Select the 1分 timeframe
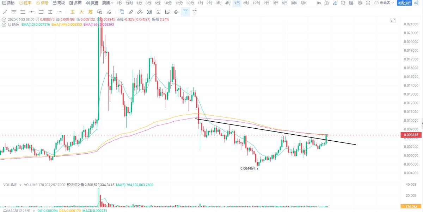Screen dimensions: 423x212 point(139,3)
